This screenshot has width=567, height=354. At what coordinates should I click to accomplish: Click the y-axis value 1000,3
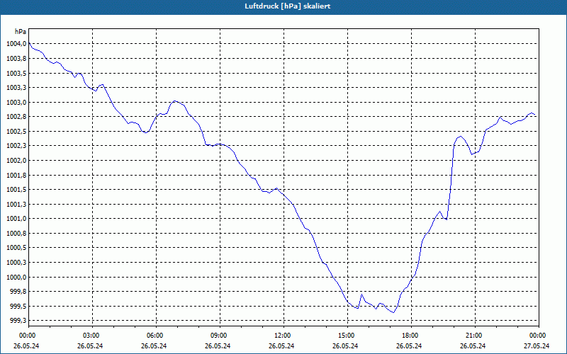tap(16, 262)
